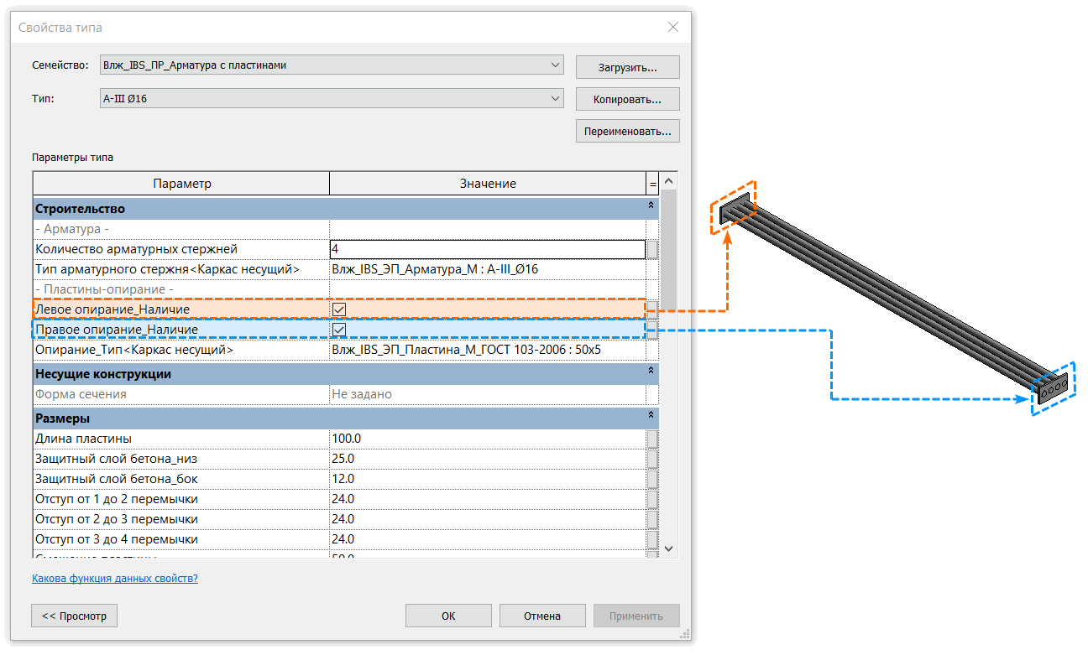Viewport: 1088px width, 655px height.
Task: Click the Тип арматурного стержня<Каркас несущий> parameter name
Action: pos(168,269)
